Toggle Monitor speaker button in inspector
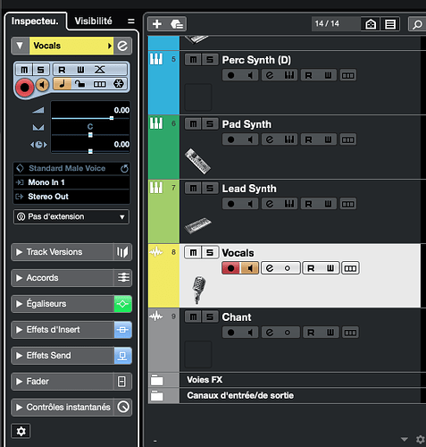Image resolution: width=426 pixels, height=447 pixels. tap(43, 85)
